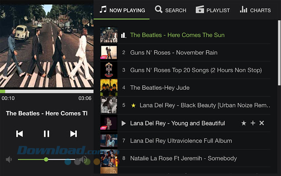Mute the volume speaker icon
This screenshot has width=281, height=176.
pos(9,159)
